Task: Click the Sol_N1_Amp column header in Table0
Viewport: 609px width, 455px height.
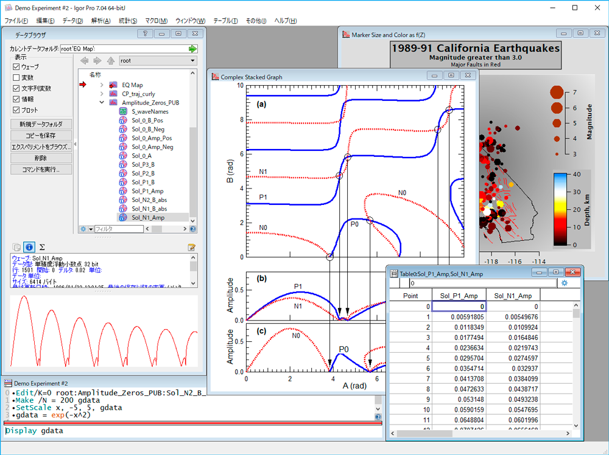Action: (x=513, y=296)
